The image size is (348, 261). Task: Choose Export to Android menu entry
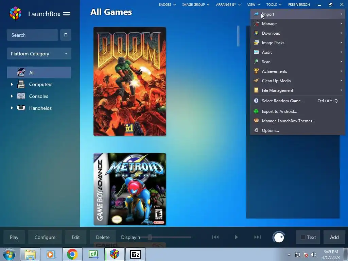pyautogui.click(x=298, y=111)
